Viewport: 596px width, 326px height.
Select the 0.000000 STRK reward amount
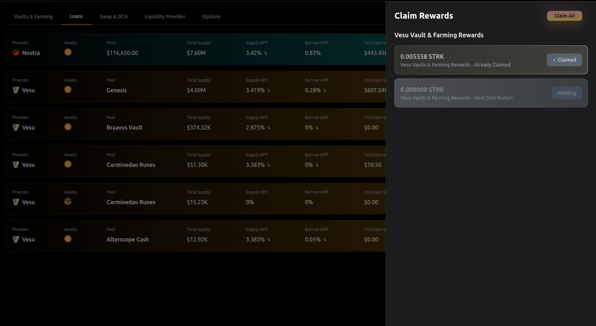[422, 90]
